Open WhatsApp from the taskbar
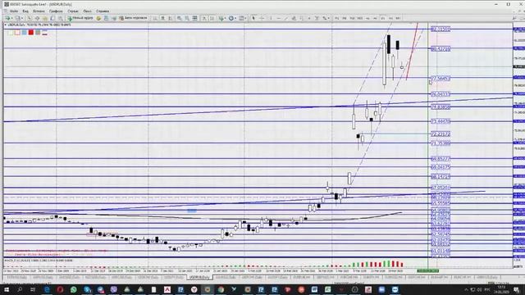525x295 pixels. (73, 289)
